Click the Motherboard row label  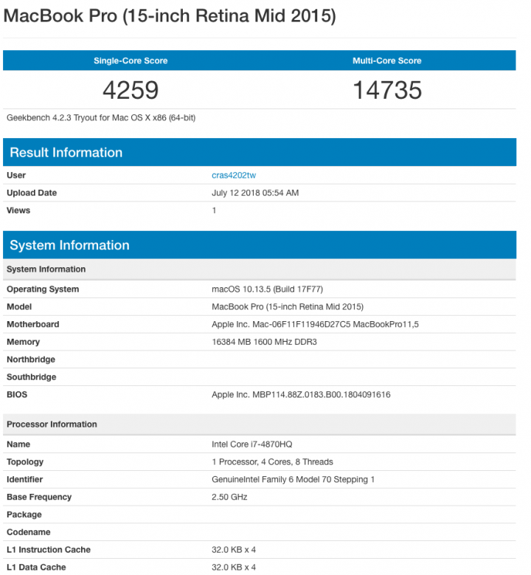pos(32,325)
